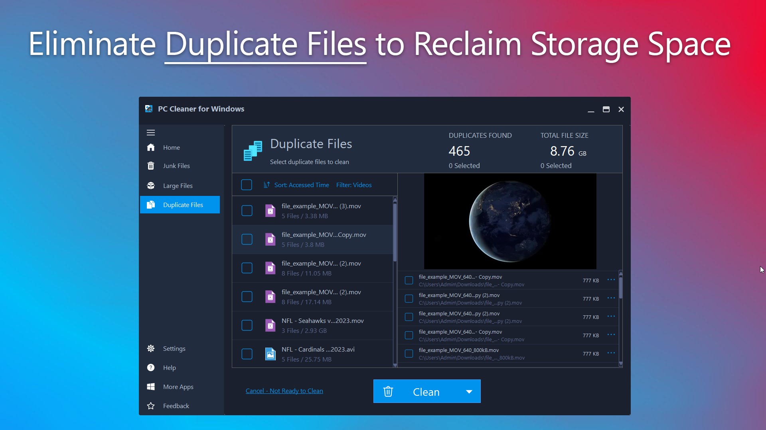Image resolution: width=766 pixels, height=430 pixels.
Task: Click the More Apps Windows icon
Action: pos(151,387)
